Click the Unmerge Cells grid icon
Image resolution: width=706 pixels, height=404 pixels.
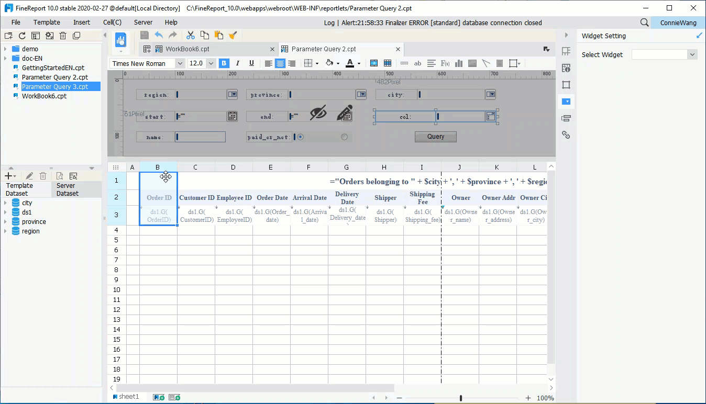[x=388, y=63]
